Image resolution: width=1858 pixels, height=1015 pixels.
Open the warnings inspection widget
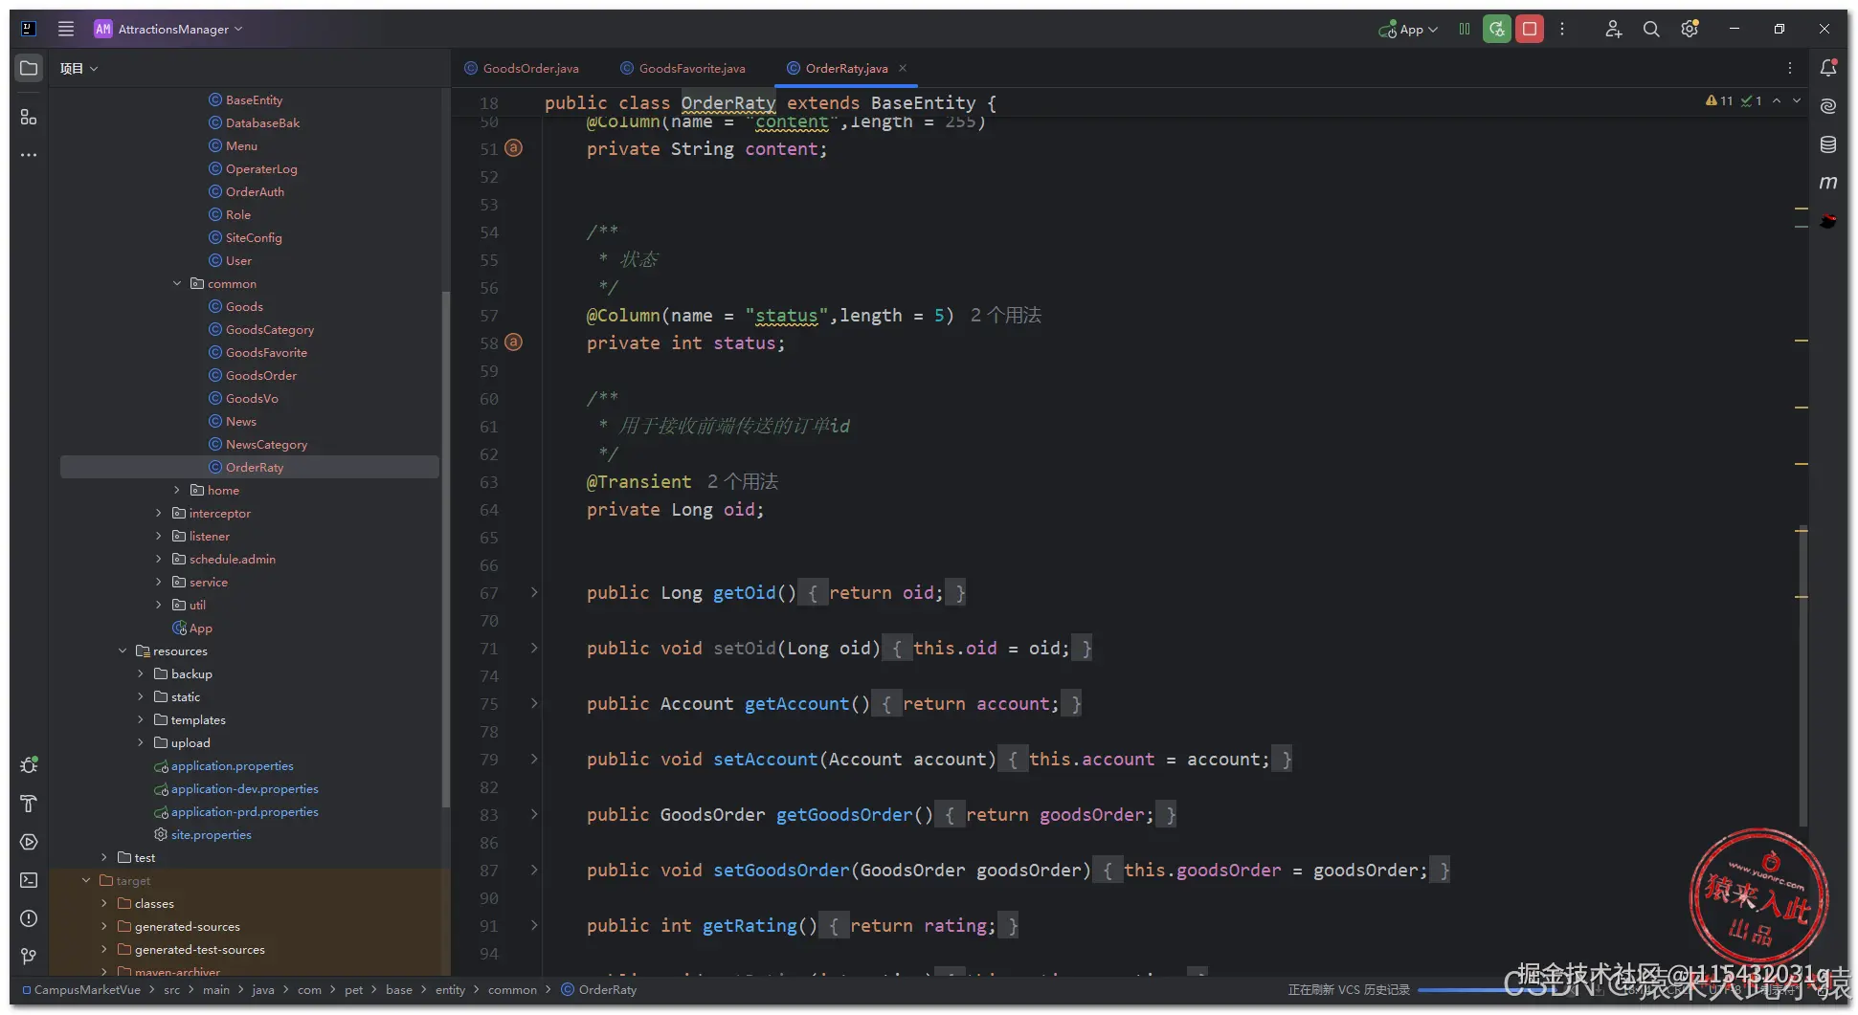1734,100
